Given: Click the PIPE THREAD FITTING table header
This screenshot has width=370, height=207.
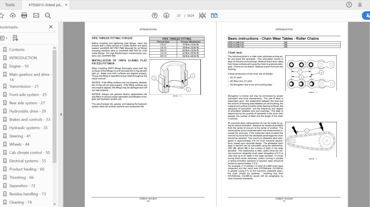Looking at the screenshot, I should pos(177,39).
